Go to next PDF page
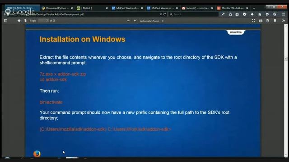 click(25, 21)
